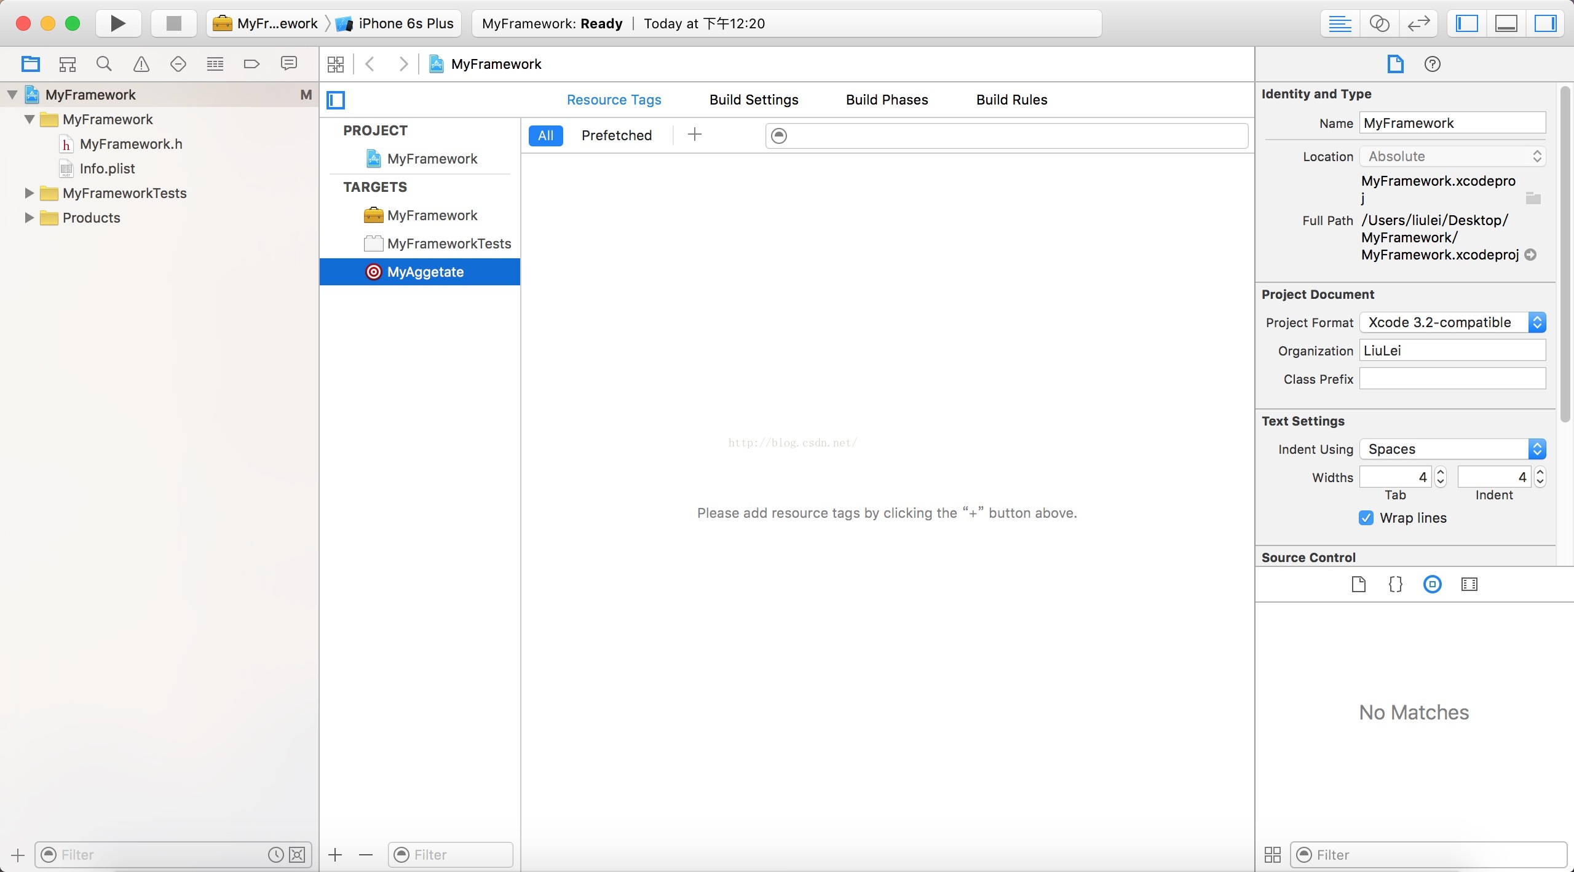Expand the Products folder
1574x872 pixels.
(x=29, y=218)
